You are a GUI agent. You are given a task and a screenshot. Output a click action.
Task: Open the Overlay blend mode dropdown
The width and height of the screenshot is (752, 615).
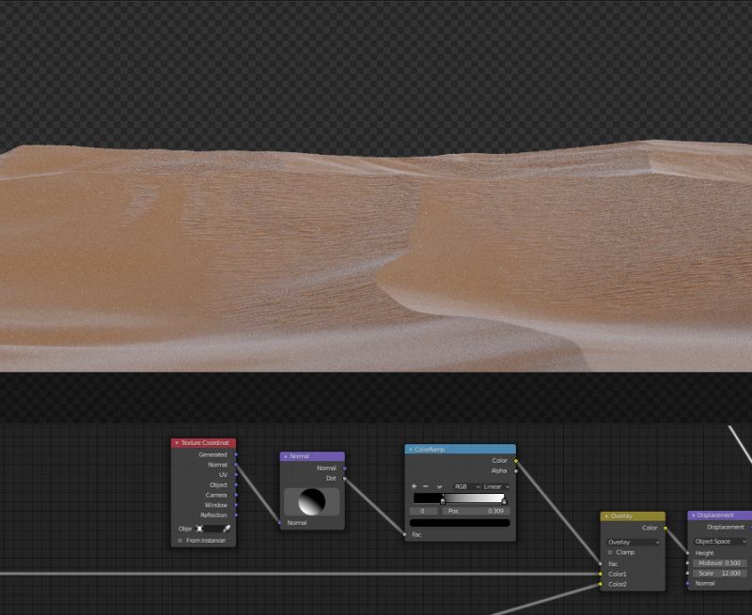tap(632, 542)
